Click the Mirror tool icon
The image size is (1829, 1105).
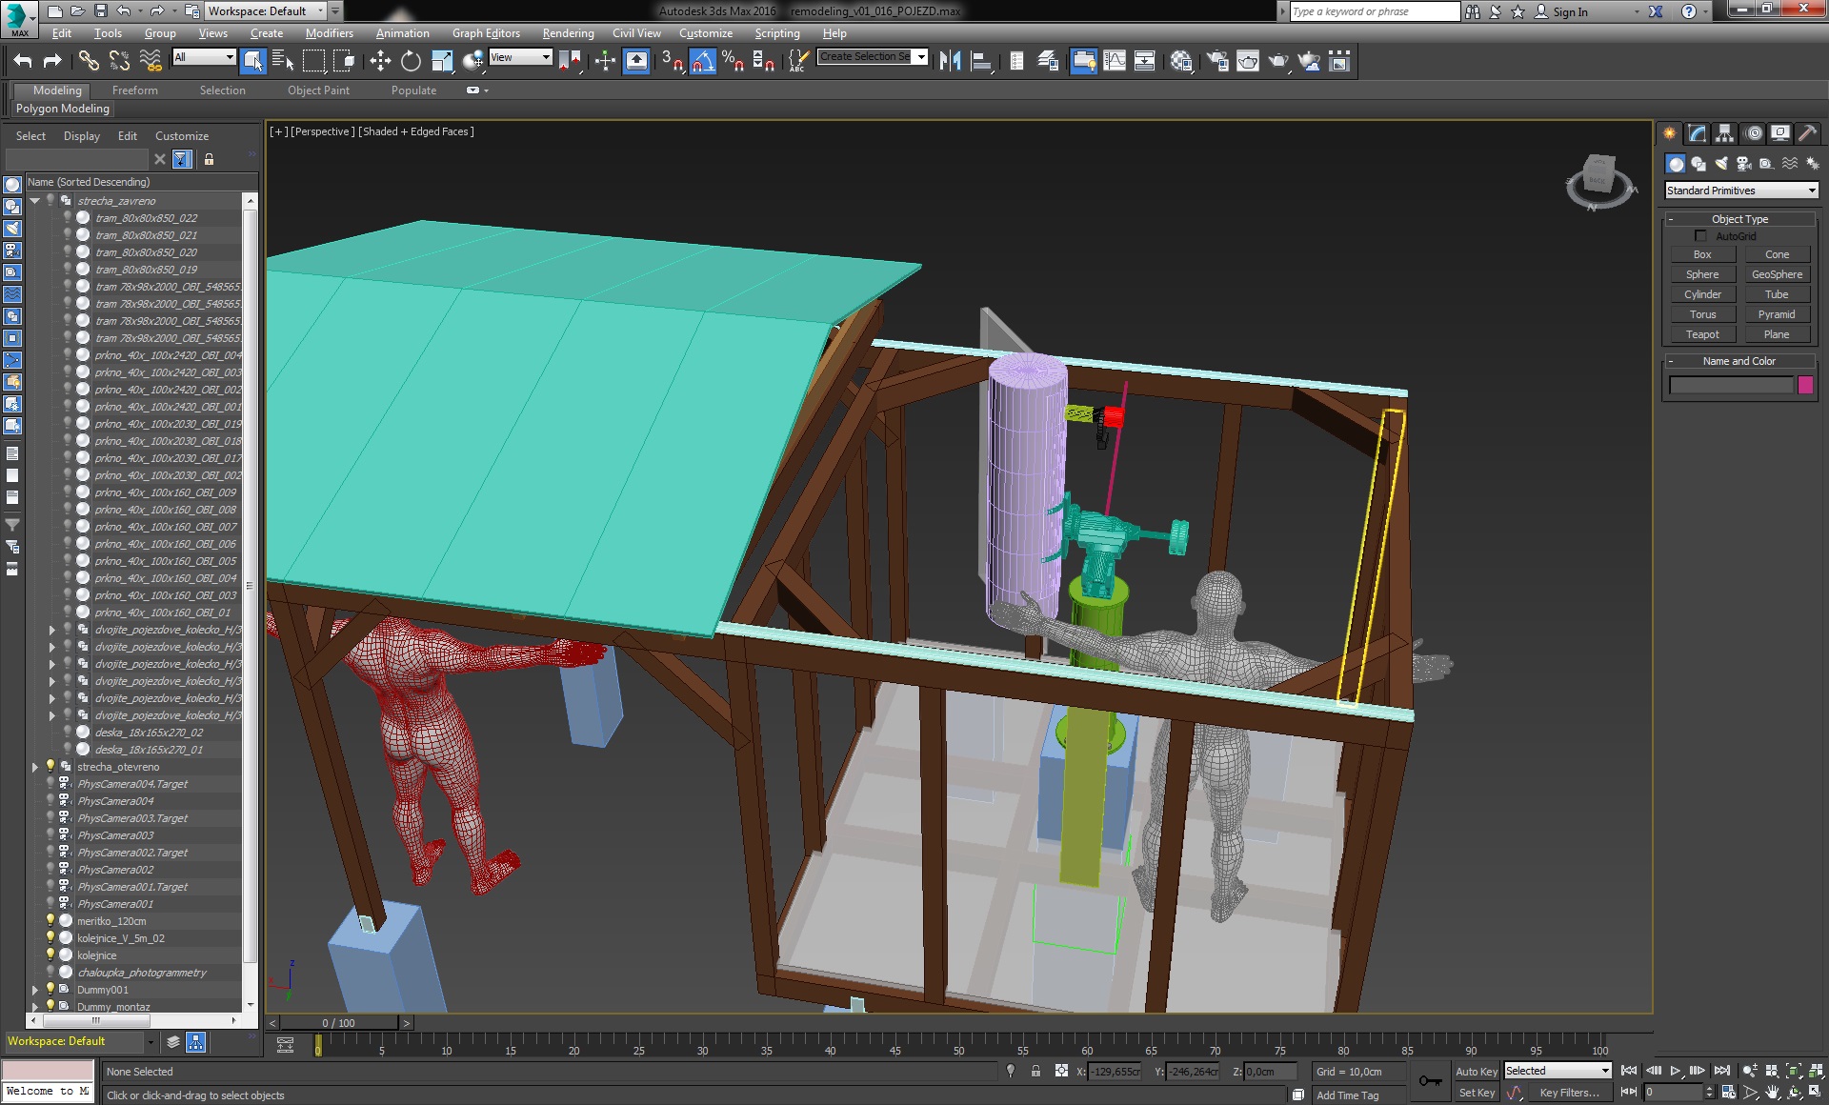(x=950, y=61)
